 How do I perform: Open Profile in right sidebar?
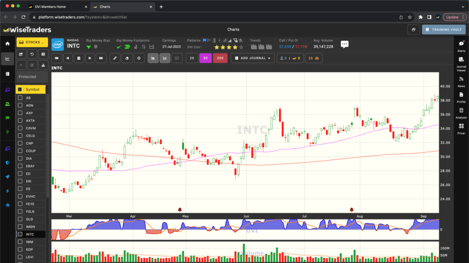[461, 97]
